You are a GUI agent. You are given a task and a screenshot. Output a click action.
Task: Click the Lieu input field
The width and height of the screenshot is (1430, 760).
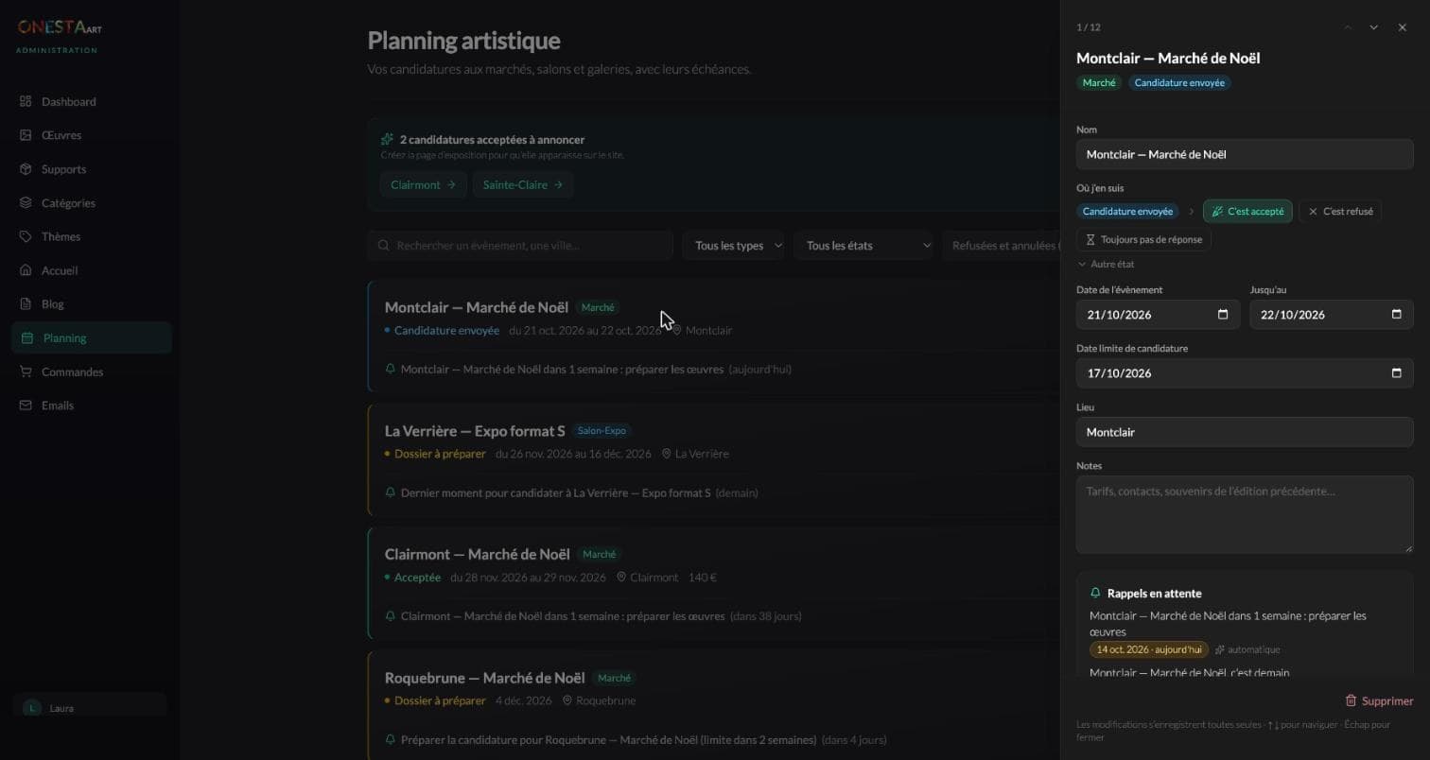[1245, 432]
